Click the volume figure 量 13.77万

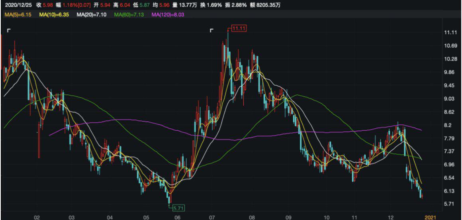click(184, 5)
